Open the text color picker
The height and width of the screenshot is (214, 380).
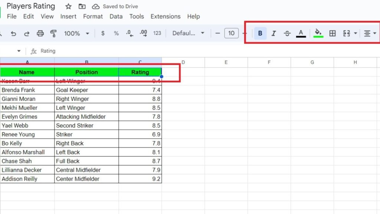click(301, 33)
